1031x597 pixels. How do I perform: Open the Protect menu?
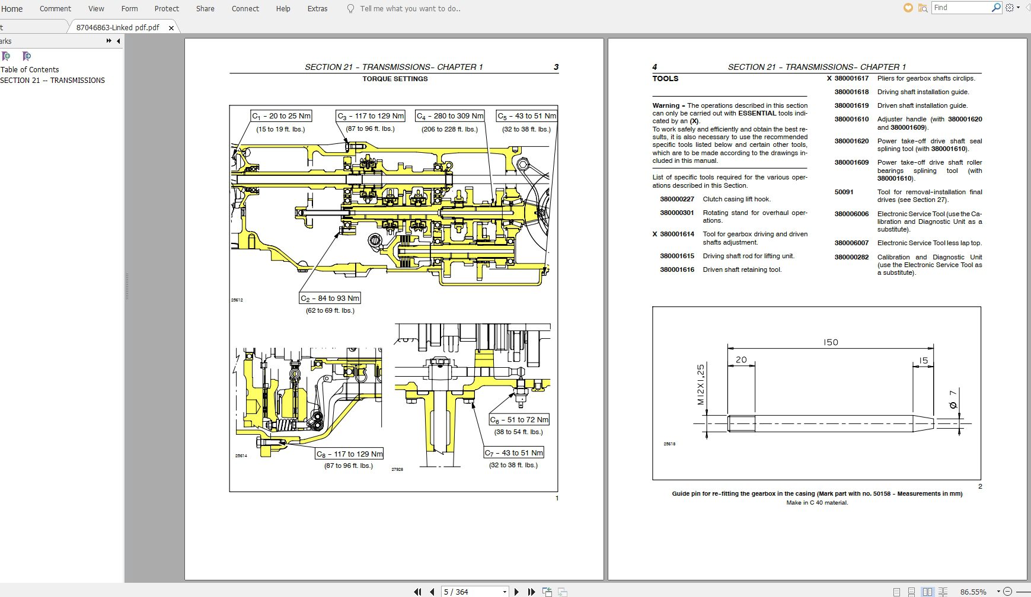[x=167, y=8]
